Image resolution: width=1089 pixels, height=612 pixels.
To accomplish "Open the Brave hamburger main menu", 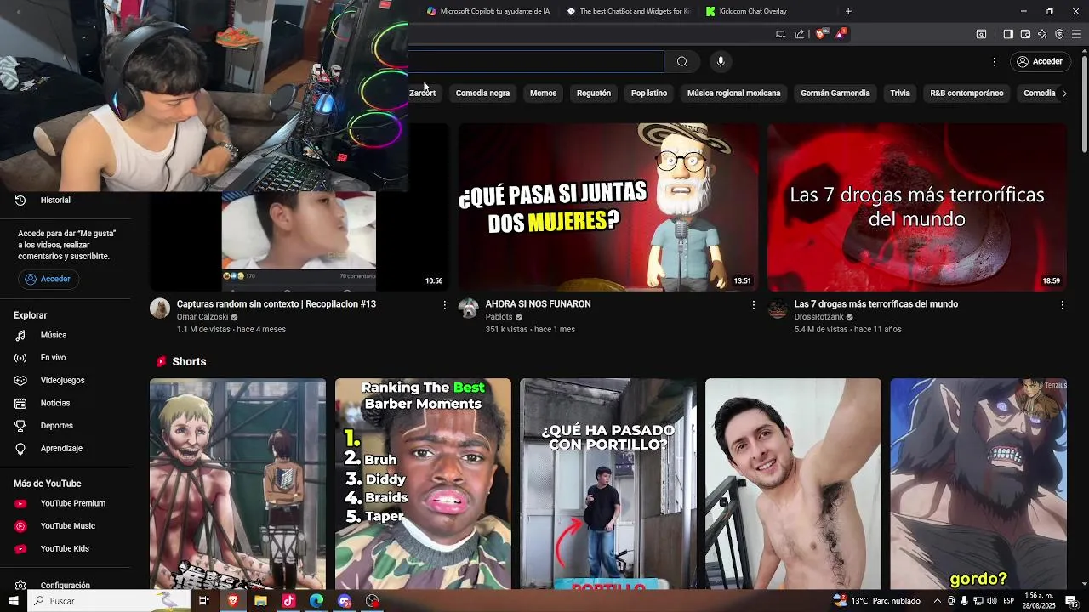I will click(x=1077, y=34).
